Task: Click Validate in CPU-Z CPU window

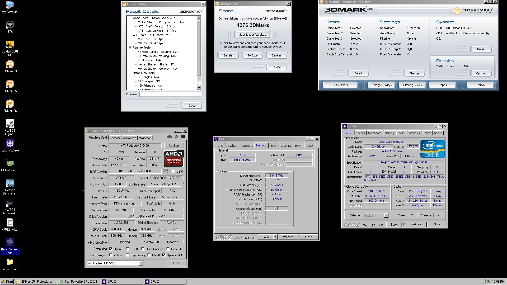Action: click(416, 224)
